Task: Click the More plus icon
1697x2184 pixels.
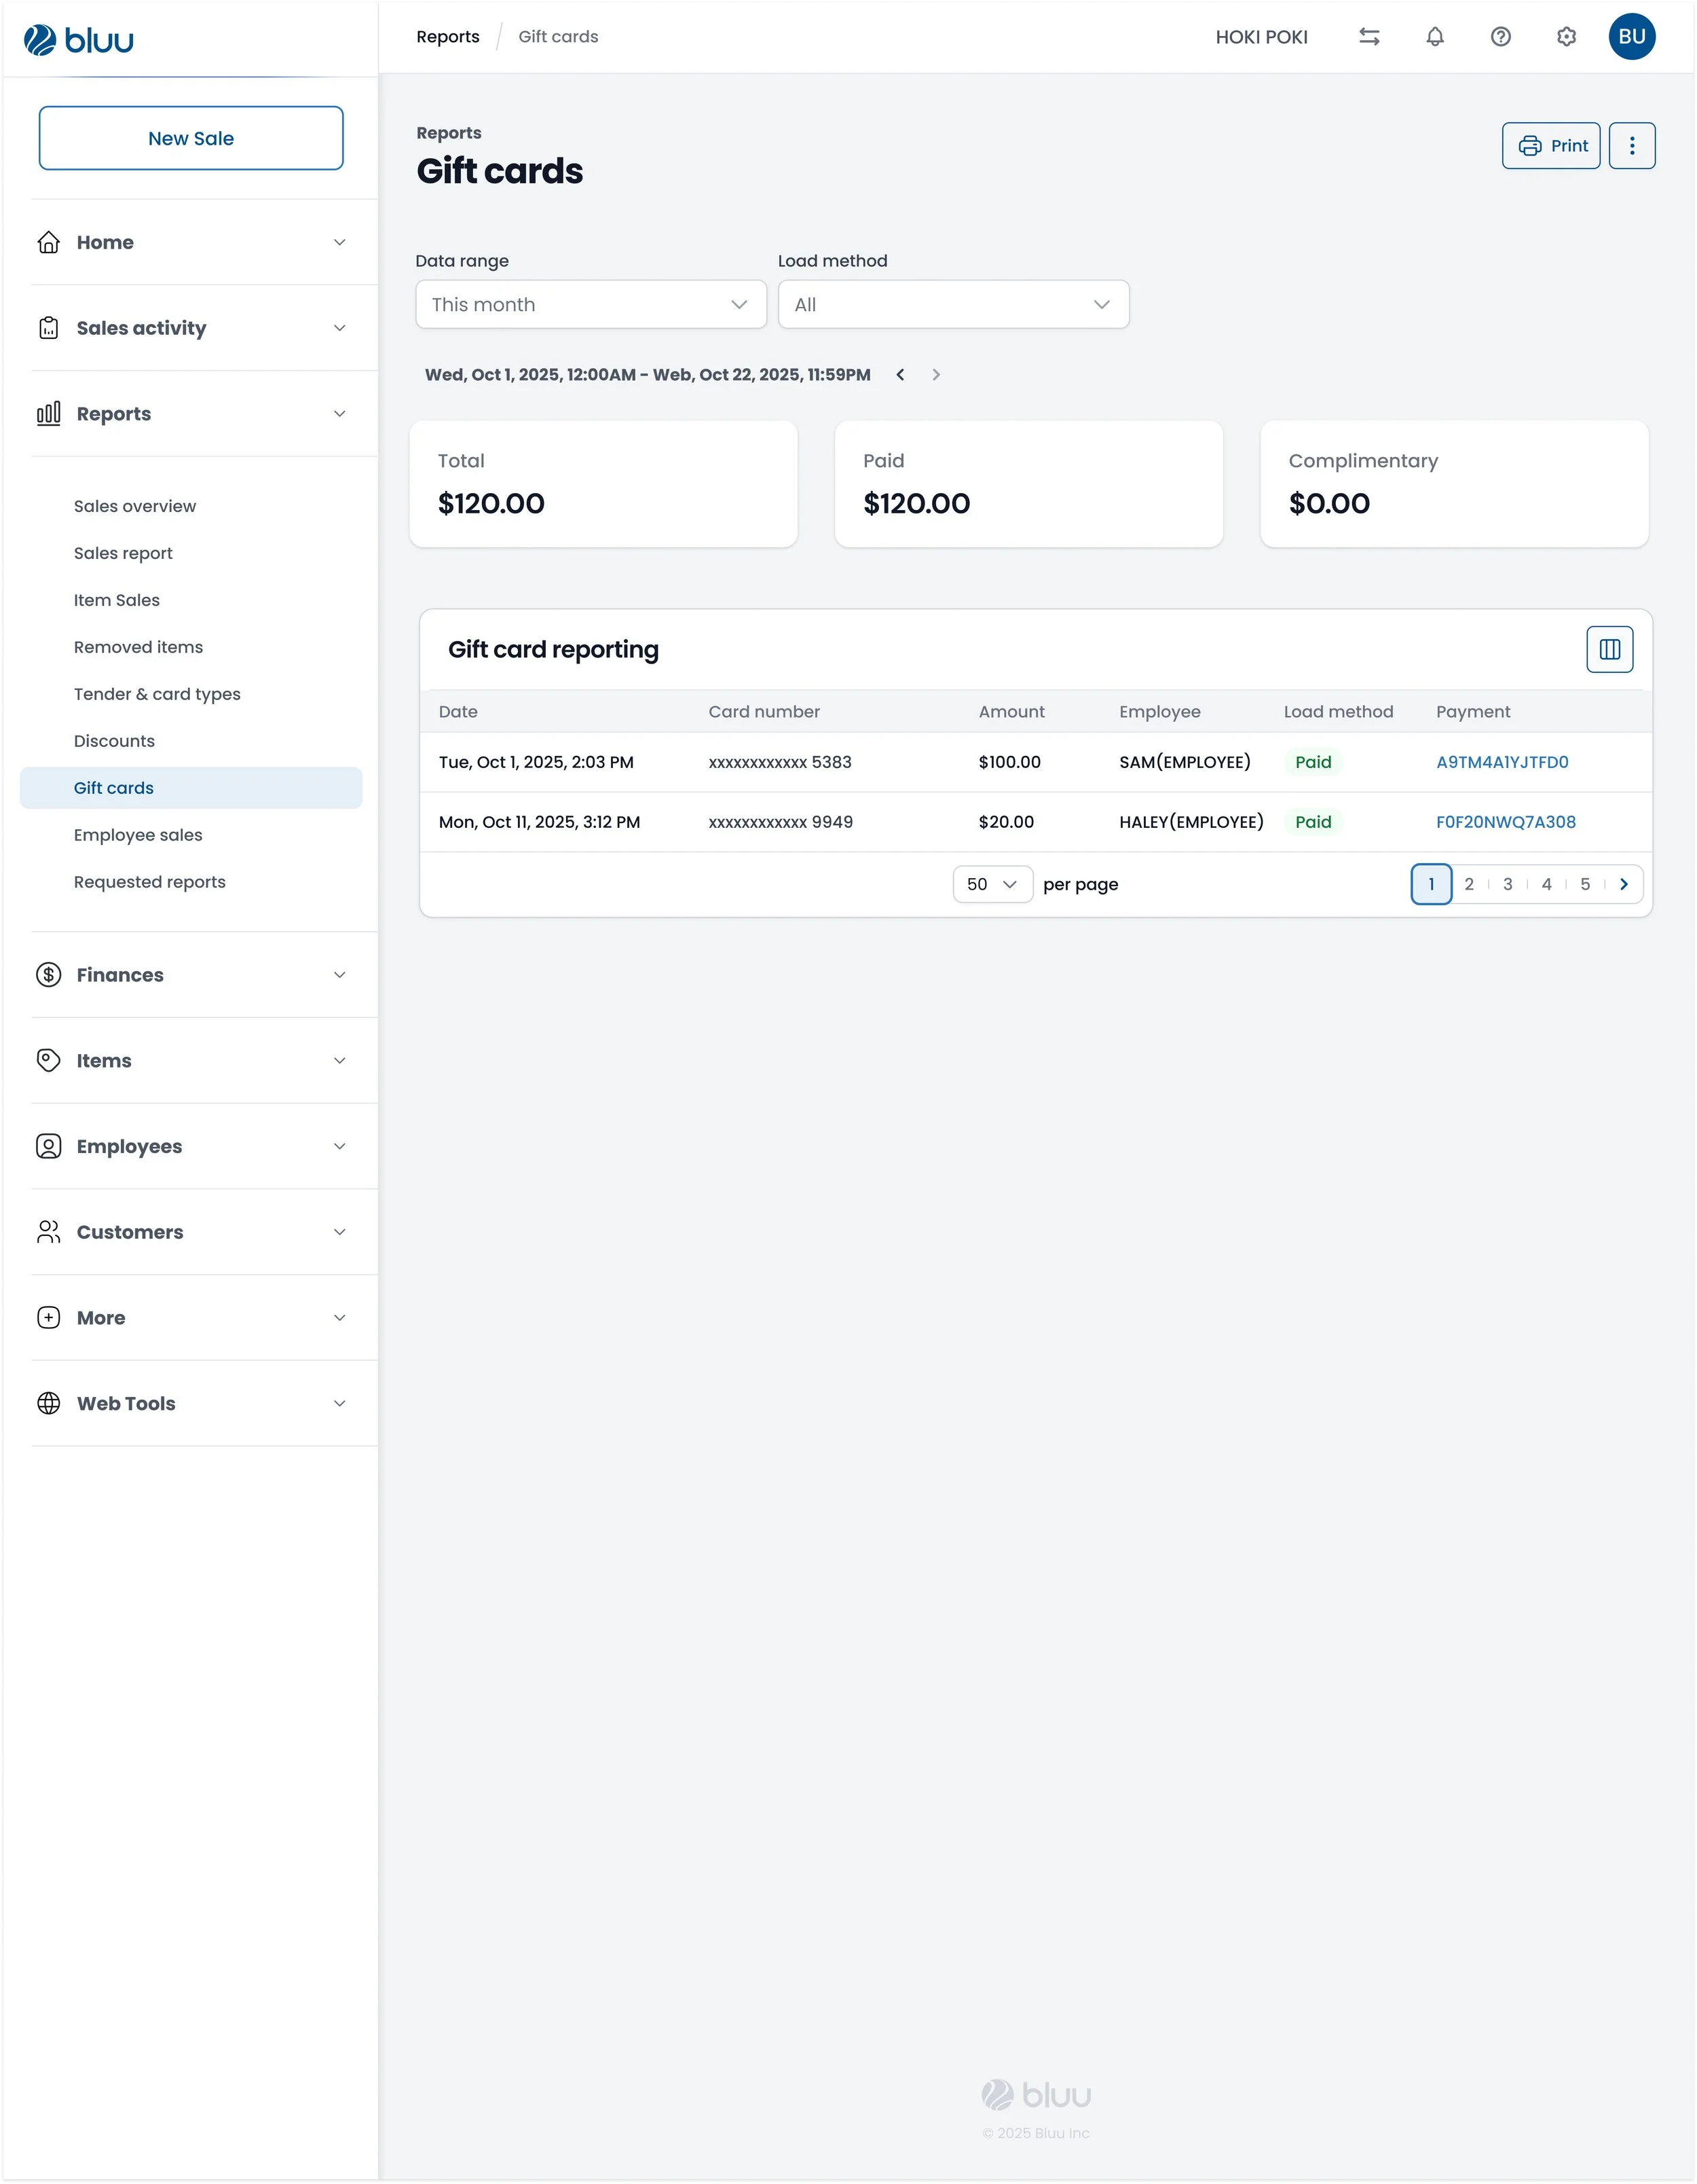Action: coord(48,1318)
